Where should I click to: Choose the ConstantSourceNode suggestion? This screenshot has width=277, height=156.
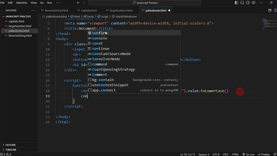tap(134, 54)
